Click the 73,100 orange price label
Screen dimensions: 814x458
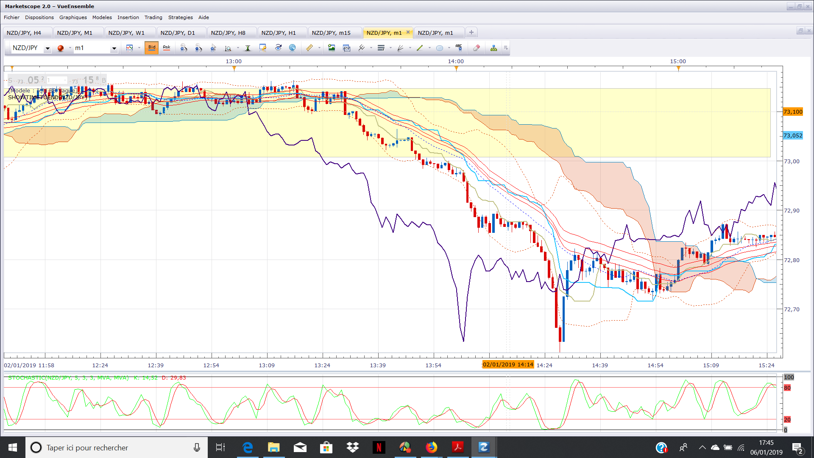(x=793, y=112)
